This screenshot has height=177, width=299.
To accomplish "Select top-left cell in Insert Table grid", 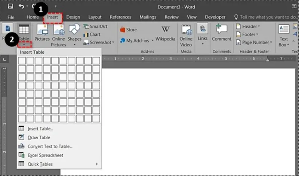I will point(22,61).
